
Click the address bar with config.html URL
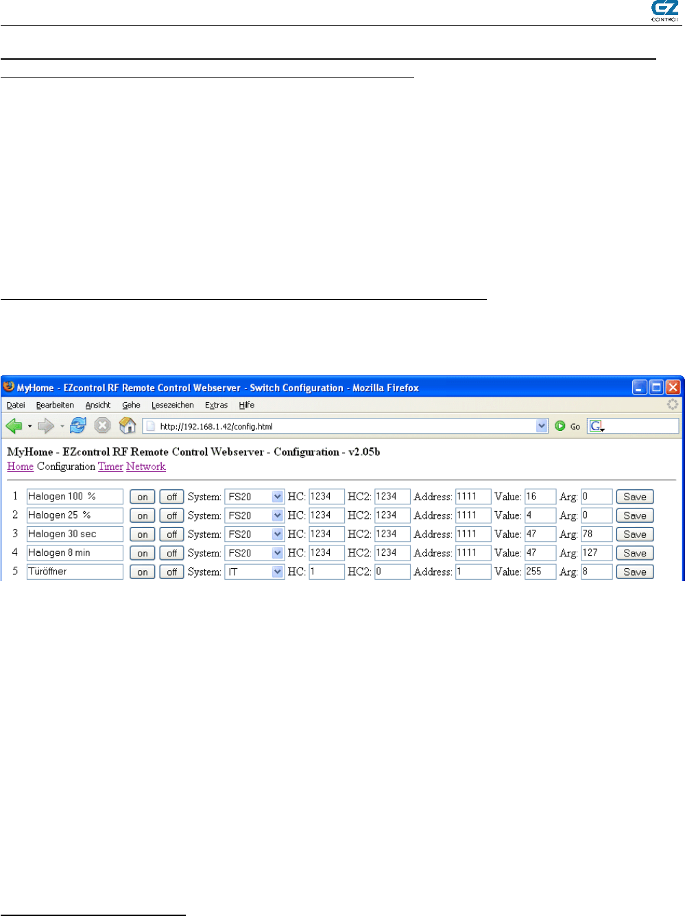(x=345, y=426)
